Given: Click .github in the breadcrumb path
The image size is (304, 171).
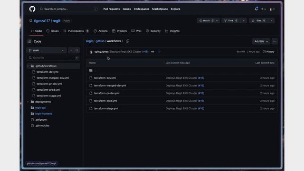Looking at the screenshot, I should [x=100, y=41].
